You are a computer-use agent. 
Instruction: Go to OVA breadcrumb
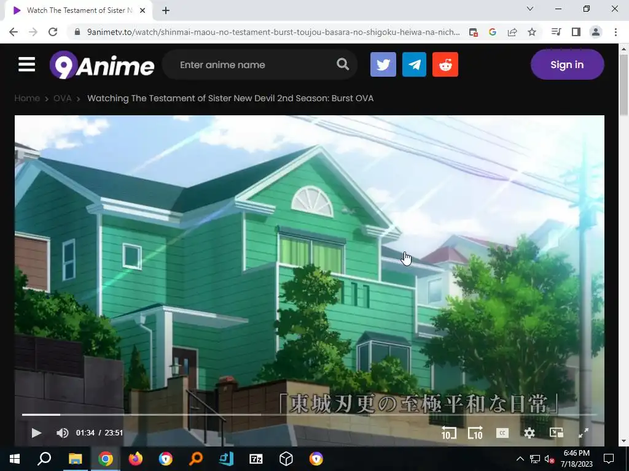coord(62,98)
